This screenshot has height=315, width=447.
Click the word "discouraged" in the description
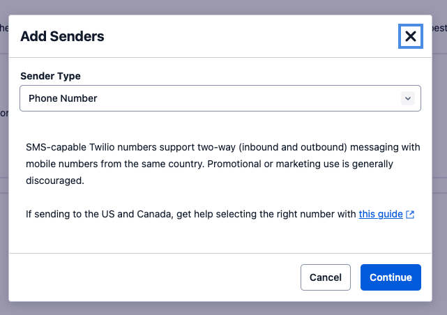coord(54,180)
